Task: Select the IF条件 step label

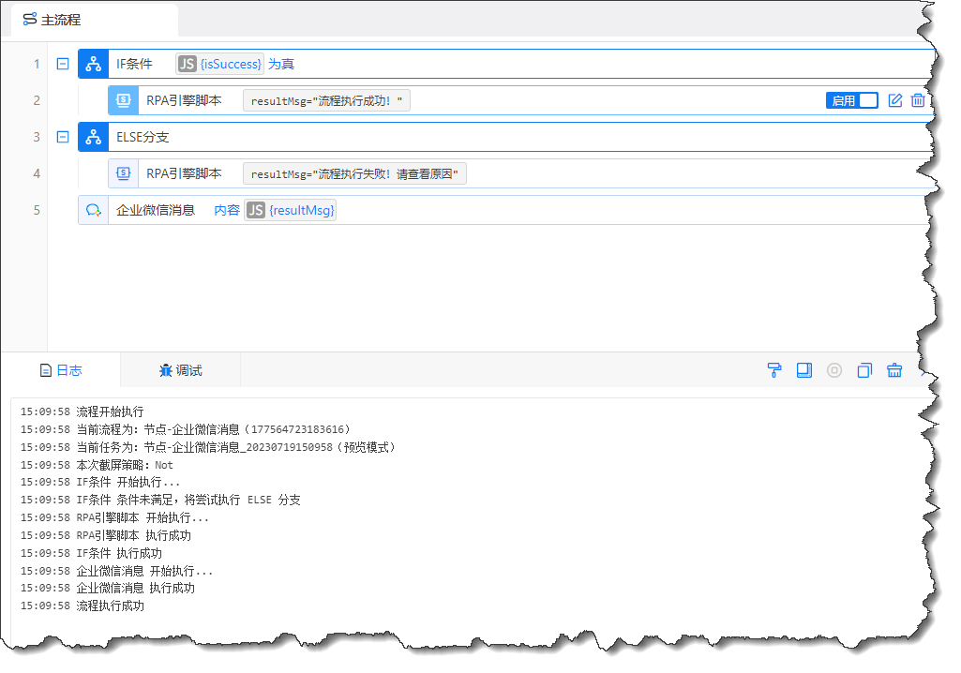Action: (134, 64)
